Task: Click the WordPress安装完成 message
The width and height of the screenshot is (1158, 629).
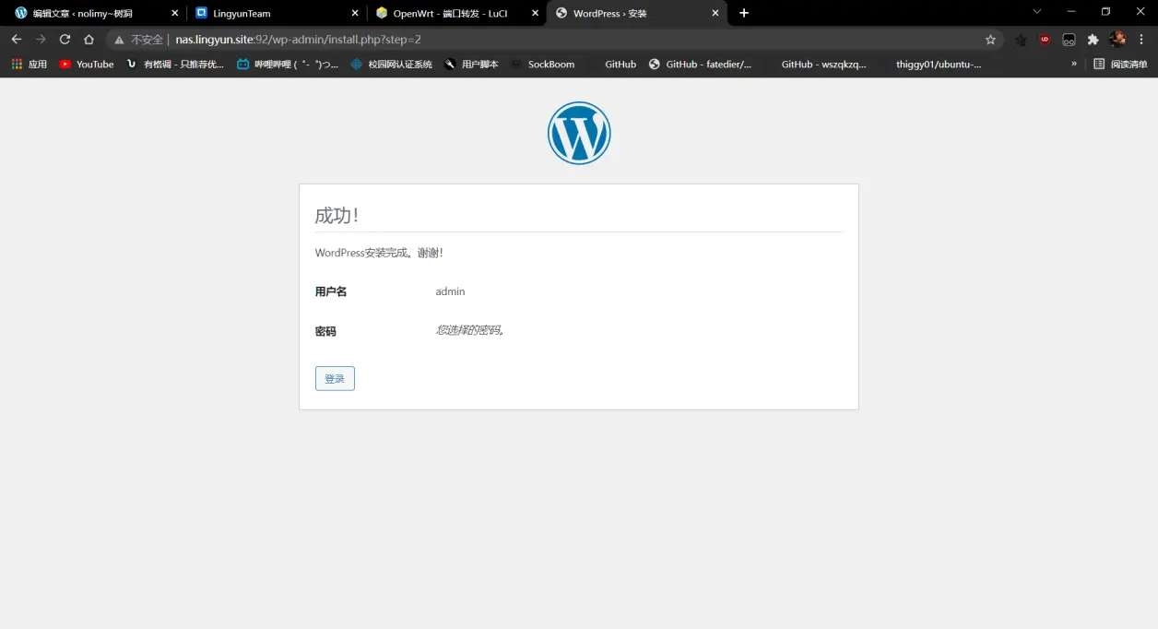Action: [x=380, y=253]
